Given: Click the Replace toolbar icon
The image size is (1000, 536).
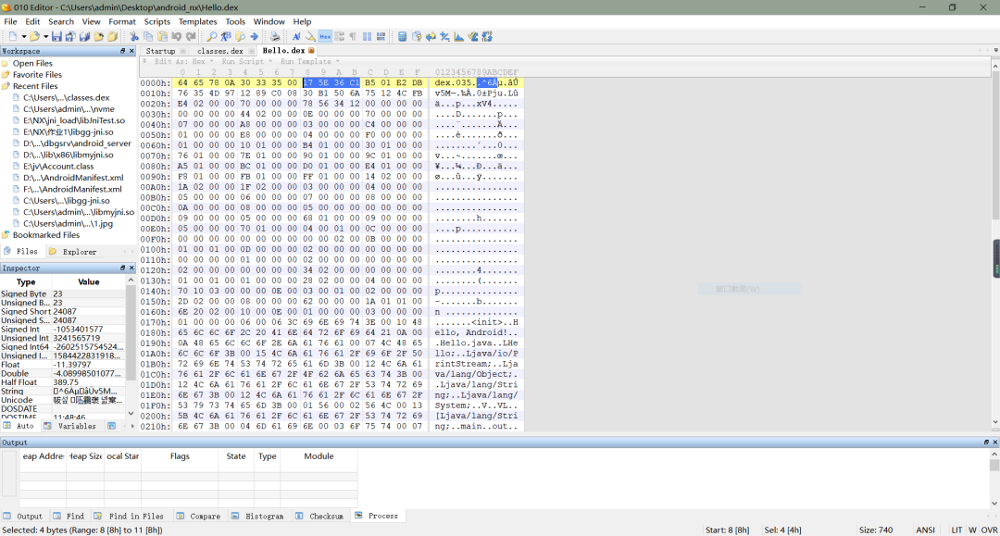Looking at the screenshot, I should (x=226, y=36).
